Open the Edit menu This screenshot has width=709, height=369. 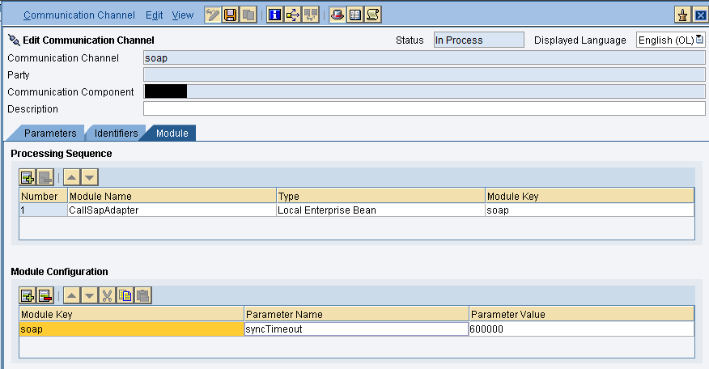pyautogui.click(x=154, y=15)
